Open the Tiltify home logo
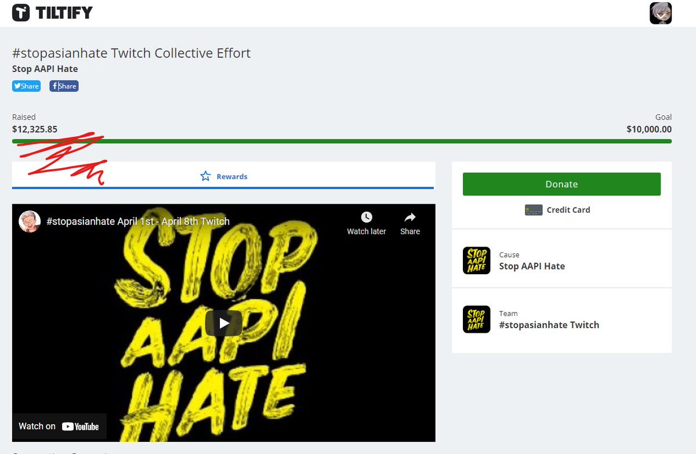 point(52,12)
